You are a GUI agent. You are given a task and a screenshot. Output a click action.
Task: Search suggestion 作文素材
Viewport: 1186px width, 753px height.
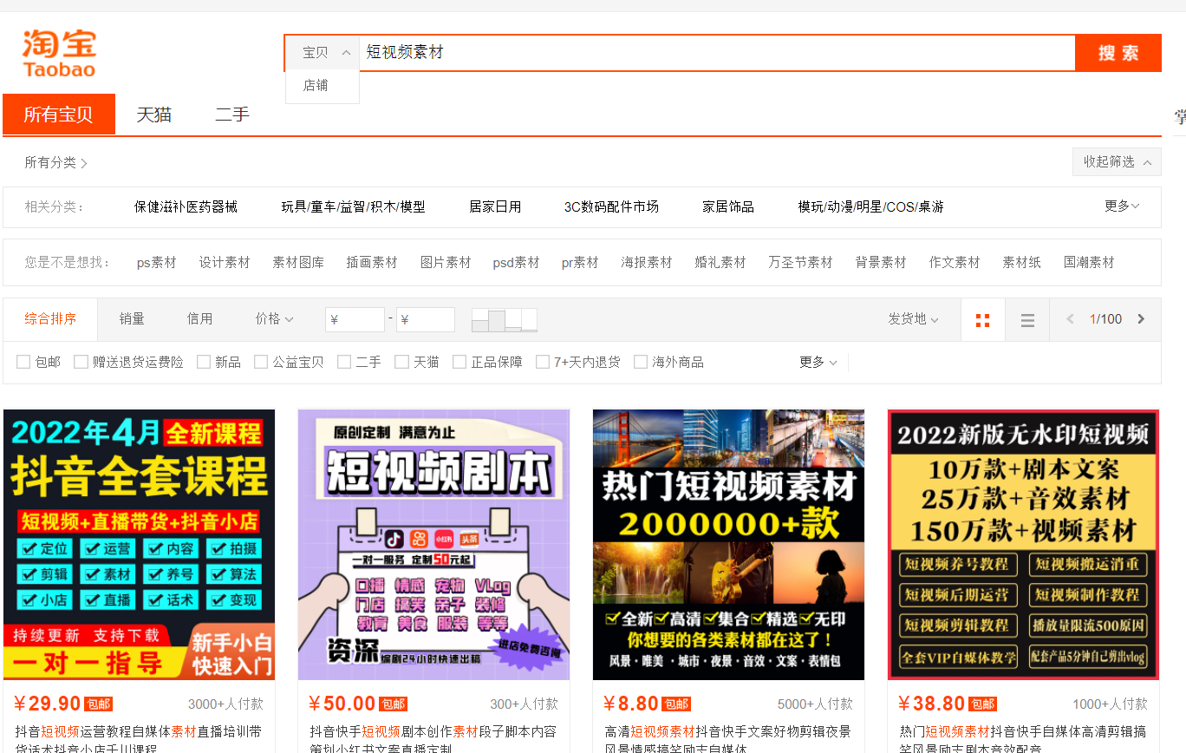pos(955,262)
